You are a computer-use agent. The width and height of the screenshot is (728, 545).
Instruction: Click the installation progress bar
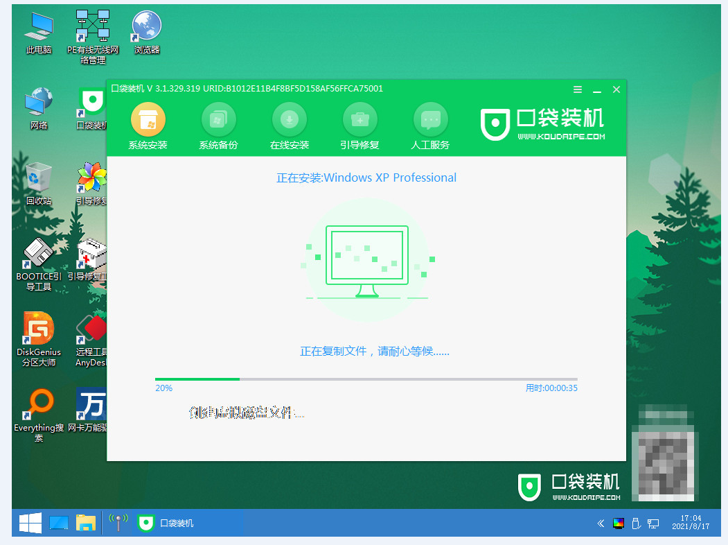click(x=366, y=379)
